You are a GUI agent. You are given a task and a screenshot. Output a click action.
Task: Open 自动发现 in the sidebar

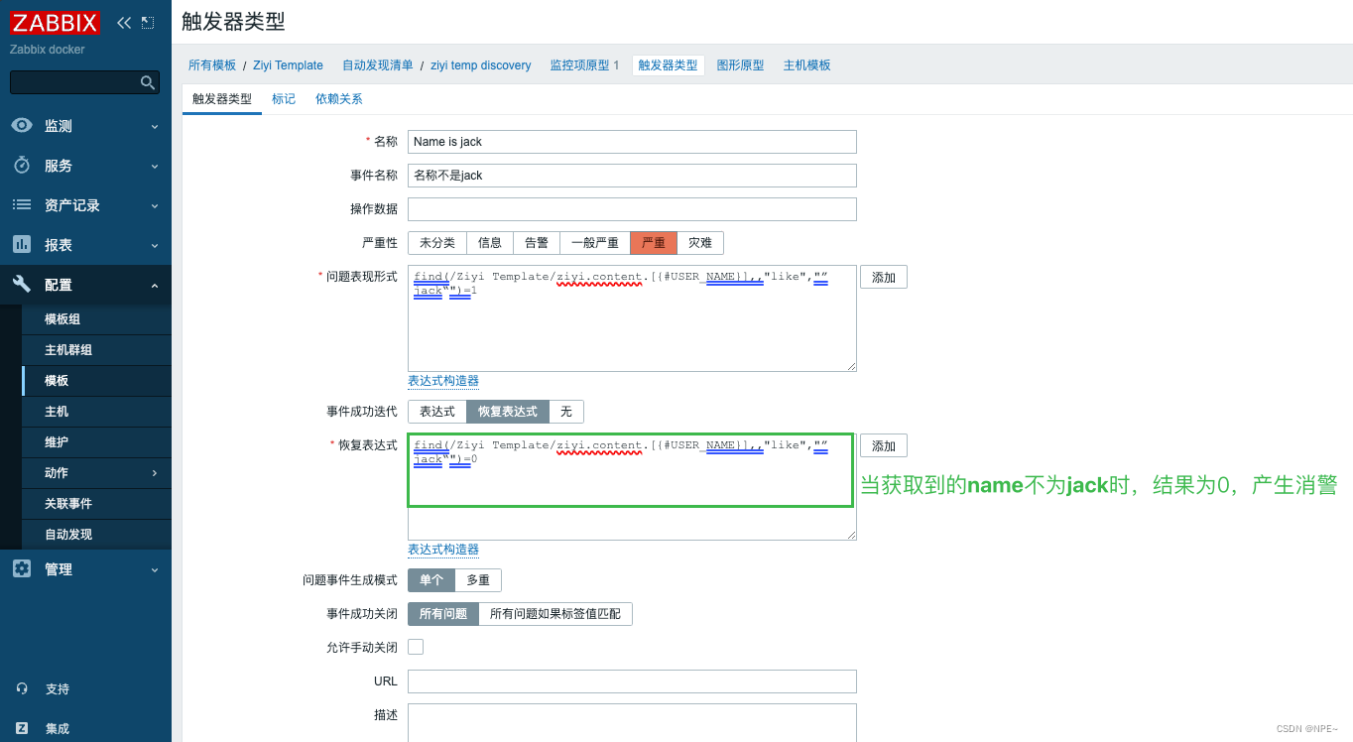(96, 535)
